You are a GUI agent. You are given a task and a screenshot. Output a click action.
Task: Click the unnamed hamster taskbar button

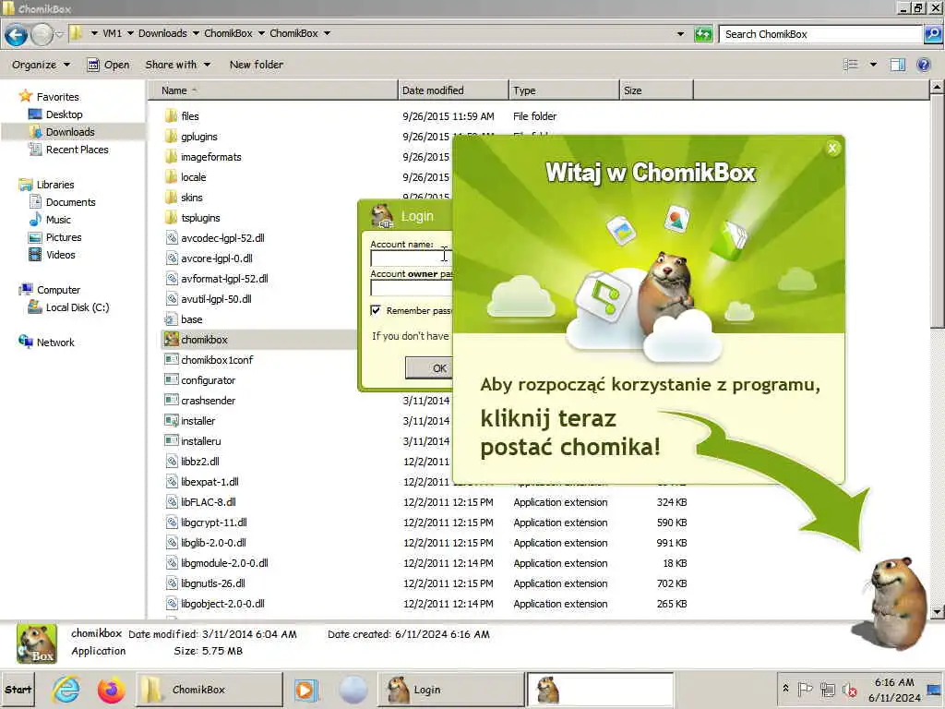600,689
